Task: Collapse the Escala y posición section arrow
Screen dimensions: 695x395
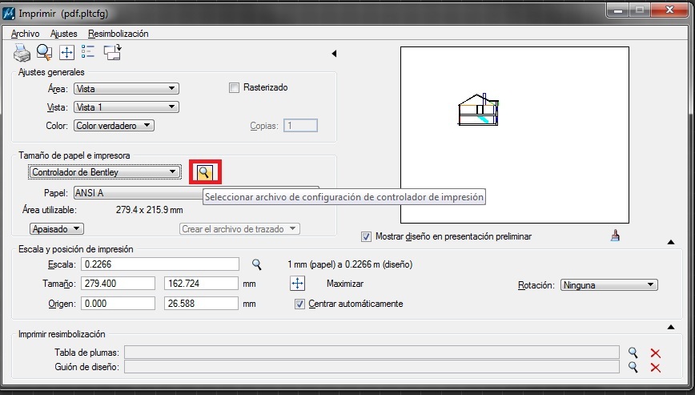Action: click(x=671, y=242)
